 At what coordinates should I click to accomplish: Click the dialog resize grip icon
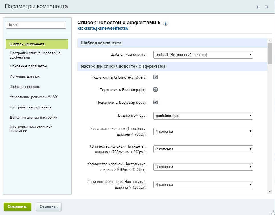coord(272,213)
